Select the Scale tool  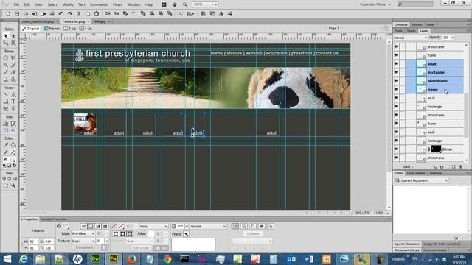(6, 43)
